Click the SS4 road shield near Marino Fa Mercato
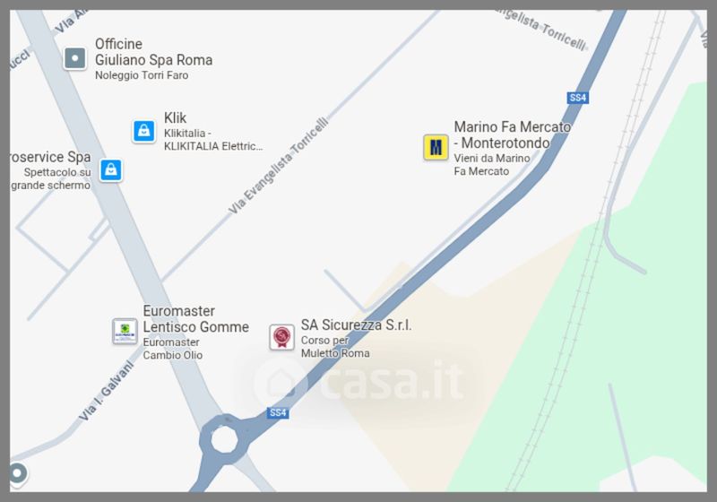The image size is (717, 502). pyautogui.click(x=577, y=98)
